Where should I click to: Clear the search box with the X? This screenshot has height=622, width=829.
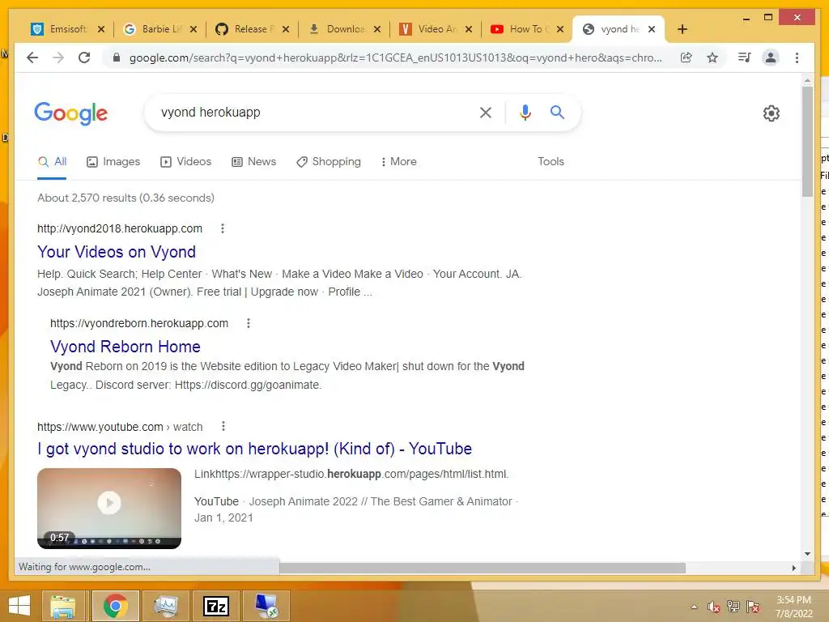tap(486, 112)
